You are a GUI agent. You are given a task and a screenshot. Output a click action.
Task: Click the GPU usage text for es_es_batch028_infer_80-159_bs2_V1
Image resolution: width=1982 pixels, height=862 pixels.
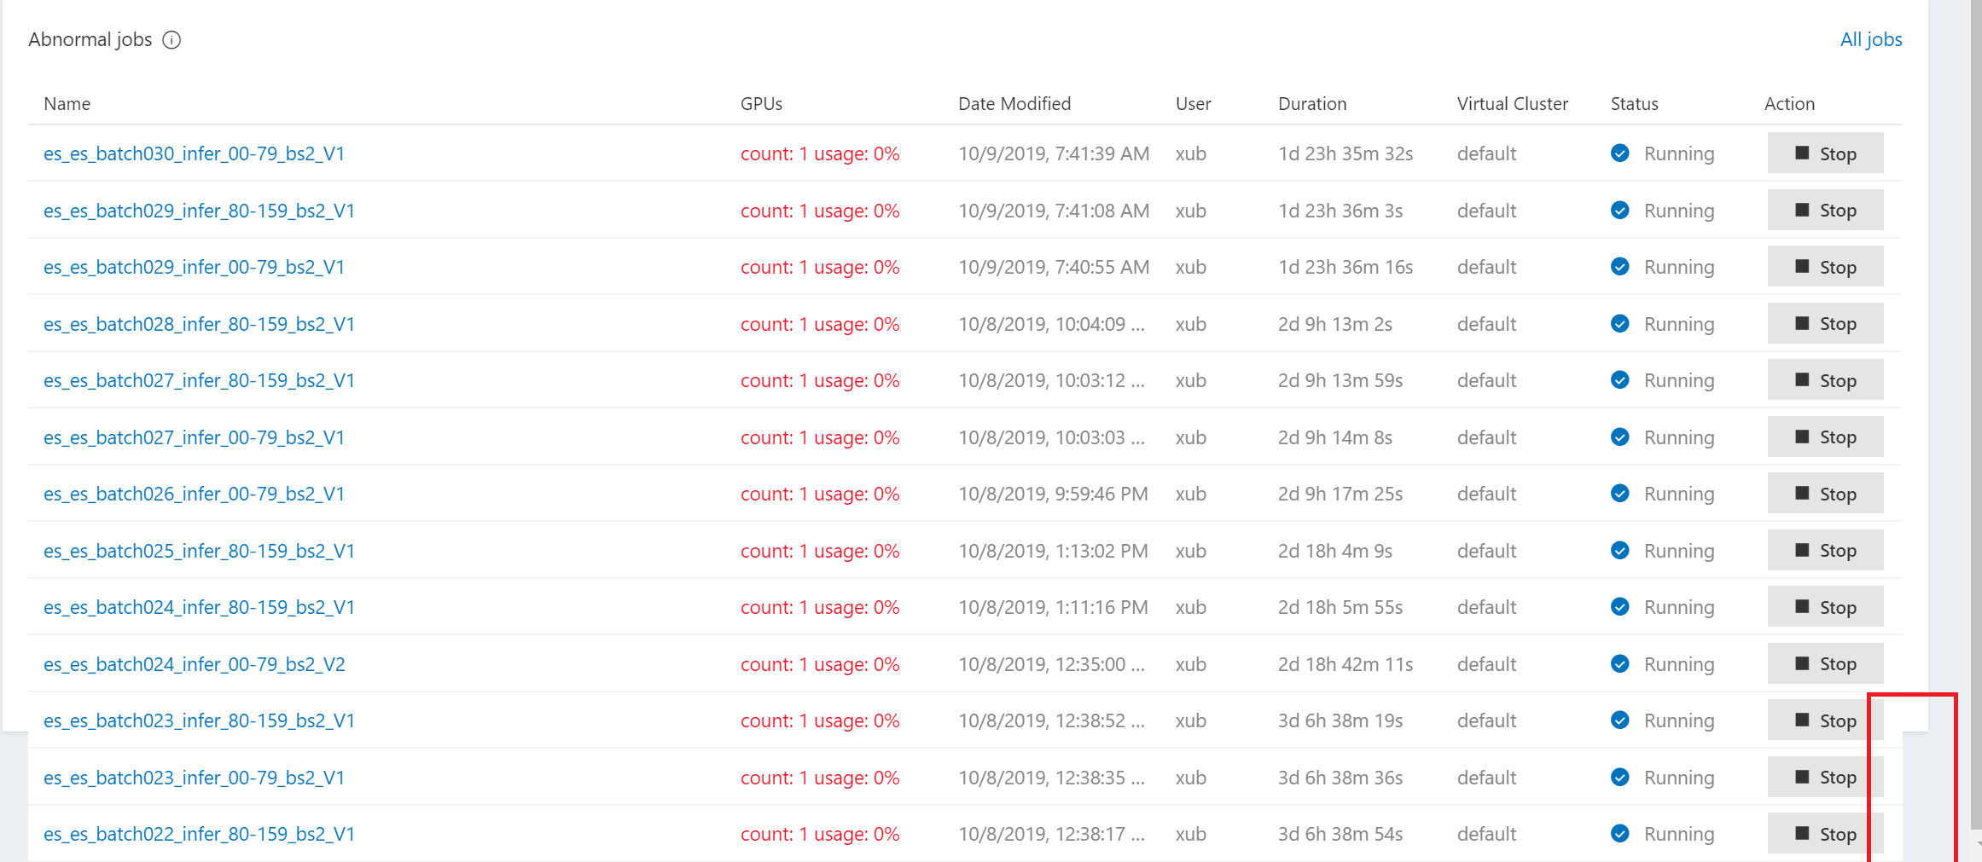click(x=820, y=324)
